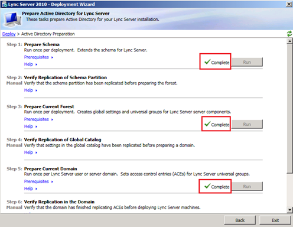Click the green refresh icon
The width and height of the screenshot is (293, 227).
(289, 34)
